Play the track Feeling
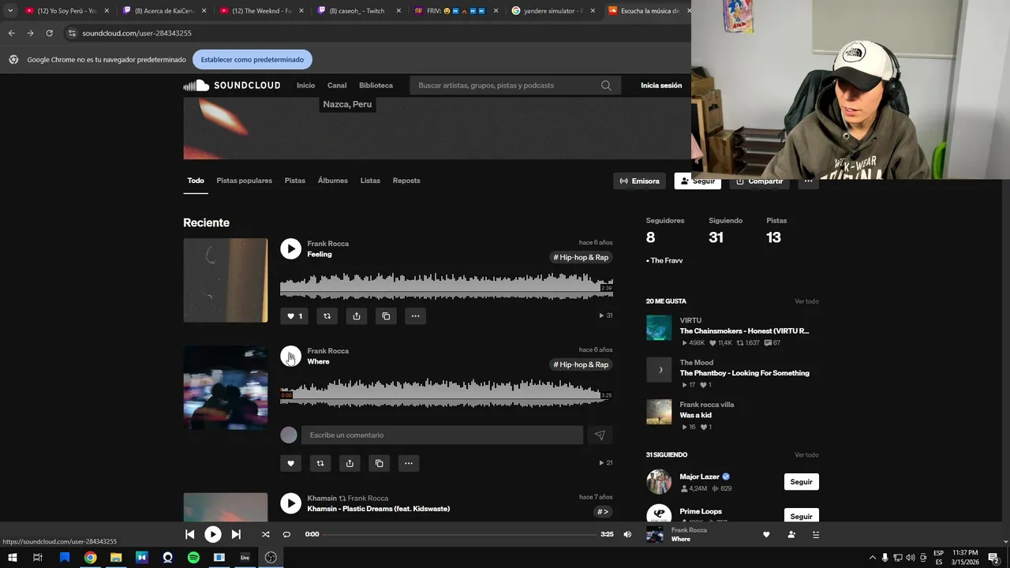 290,248
